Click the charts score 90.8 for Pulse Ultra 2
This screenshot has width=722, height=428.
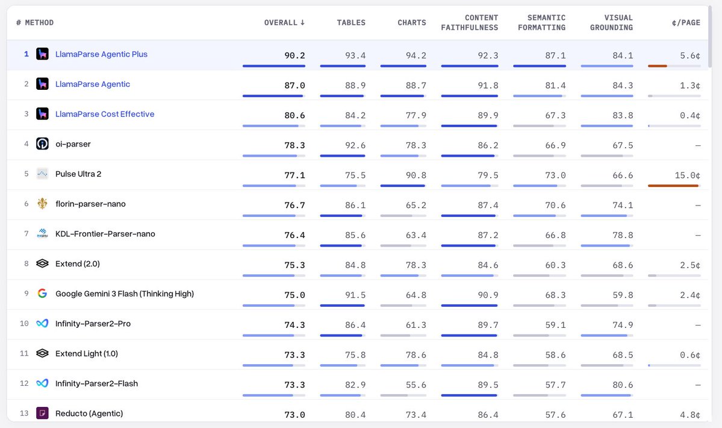tap(415, 175)
